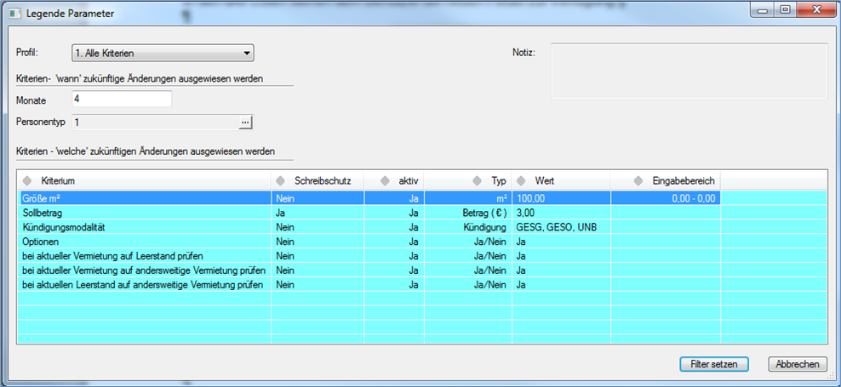Click the Monate input field
The height and width of the screenshot is (387, 841).
coord(122,100)
